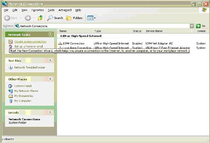Click the Create a new connection icon
210x143 pixels.
tap(10, 42)
